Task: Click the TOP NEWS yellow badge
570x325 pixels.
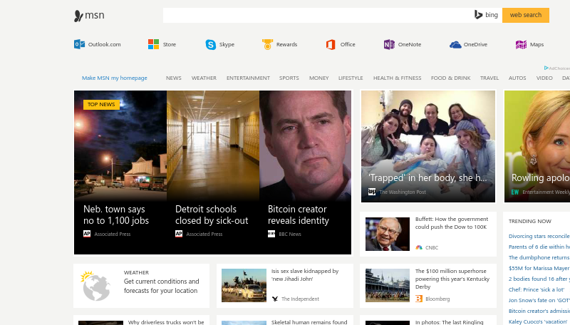Action: pyautogui.click(x=101, y=105)
